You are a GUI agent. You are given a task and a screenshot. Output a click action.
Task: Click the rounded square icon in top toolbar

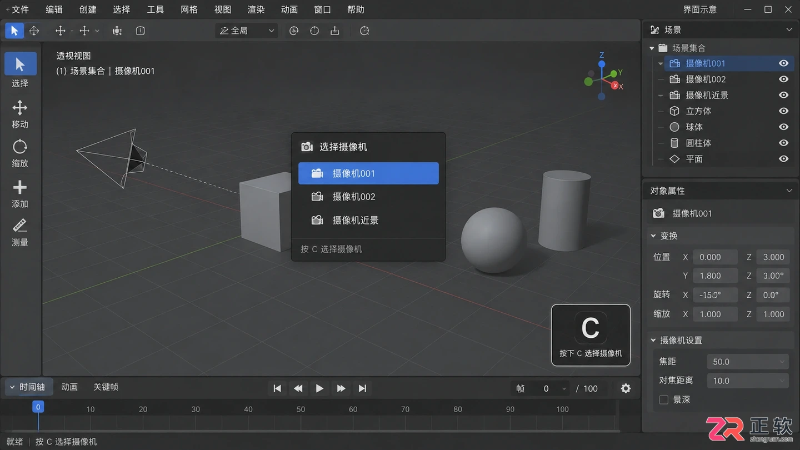point(141,31)
